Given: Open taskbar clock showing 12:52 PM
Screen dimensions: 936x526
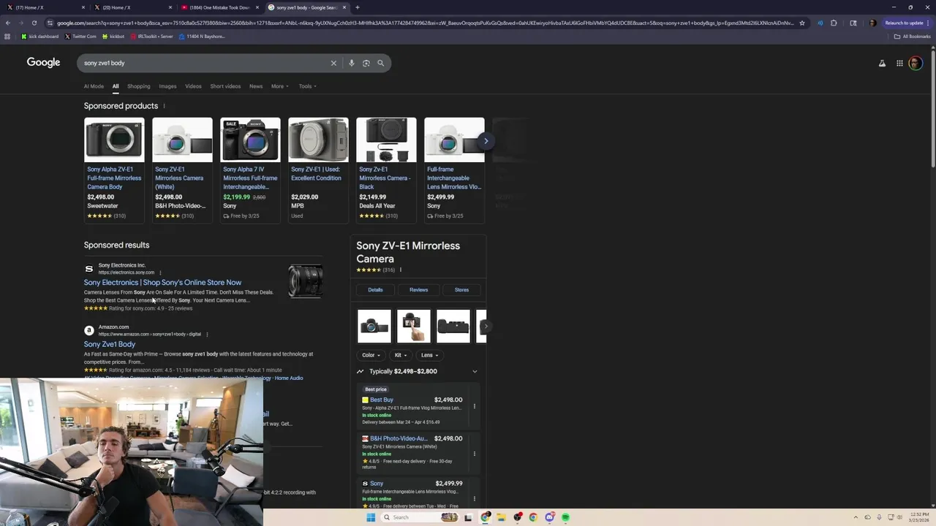Looking at the screenshot, I should pos(918,517).
